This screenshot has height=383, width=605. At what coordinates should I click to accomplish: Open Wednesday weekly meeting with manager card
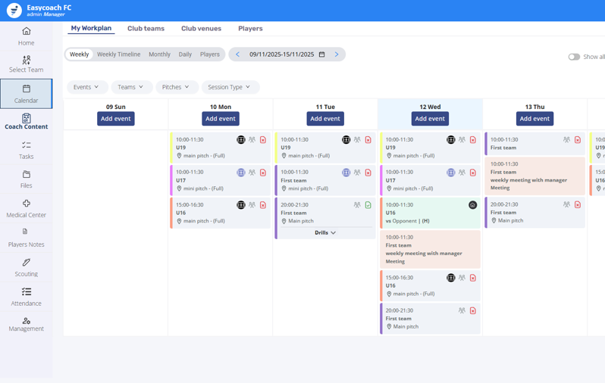click(x=430, y=249)
